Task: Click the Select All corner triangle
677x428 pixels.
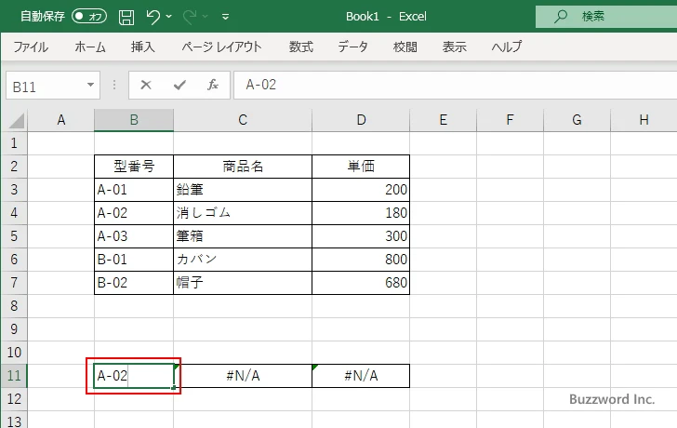Action: click(17, 121)
